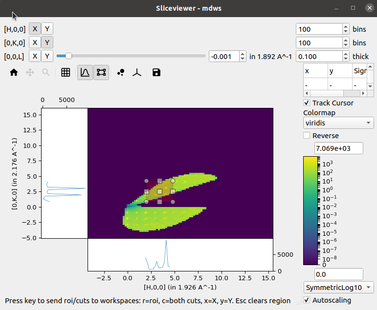Select the Pan tool icon
The image size is (377, 310).
30,73
